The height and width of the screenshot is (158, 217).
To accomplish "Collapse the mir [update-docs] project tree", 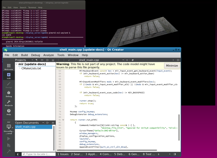I will pyautogui.click(x=17, y=64).
